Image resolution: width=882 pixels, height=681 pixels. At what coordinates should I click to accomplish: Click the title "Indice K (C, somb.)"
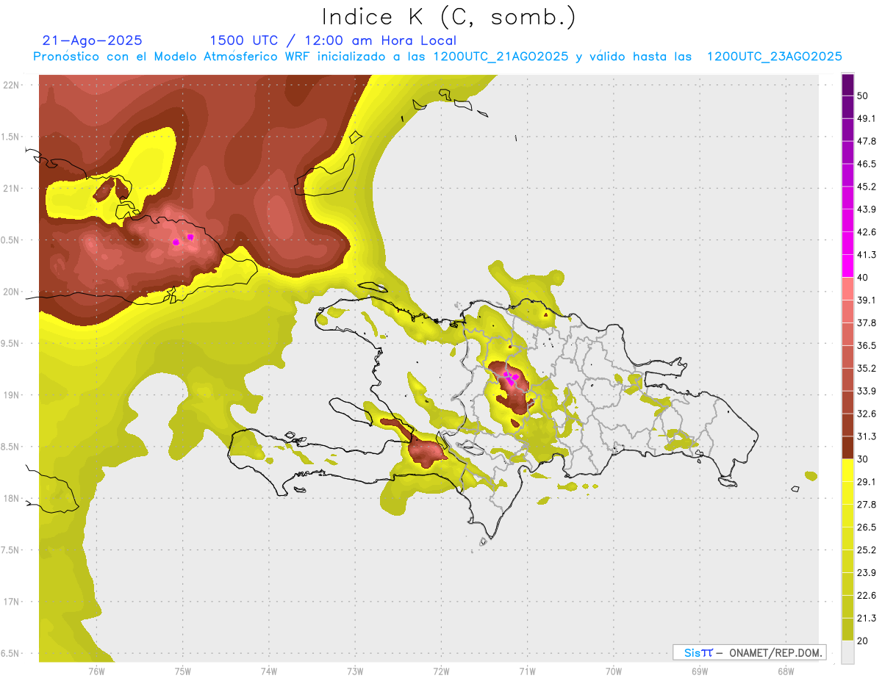[448, 16]
